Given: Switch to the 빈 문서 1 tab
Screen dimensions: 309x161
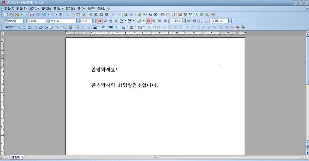Looking at the screenshot, I should pyautogui.click(x=17, y=157).
